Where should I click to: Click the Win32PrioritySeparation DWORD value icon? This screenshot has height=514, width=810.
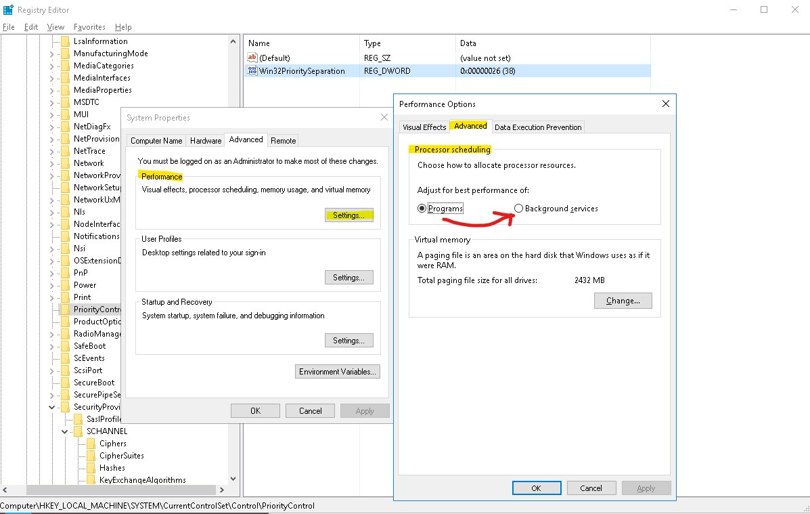point(252,71)
